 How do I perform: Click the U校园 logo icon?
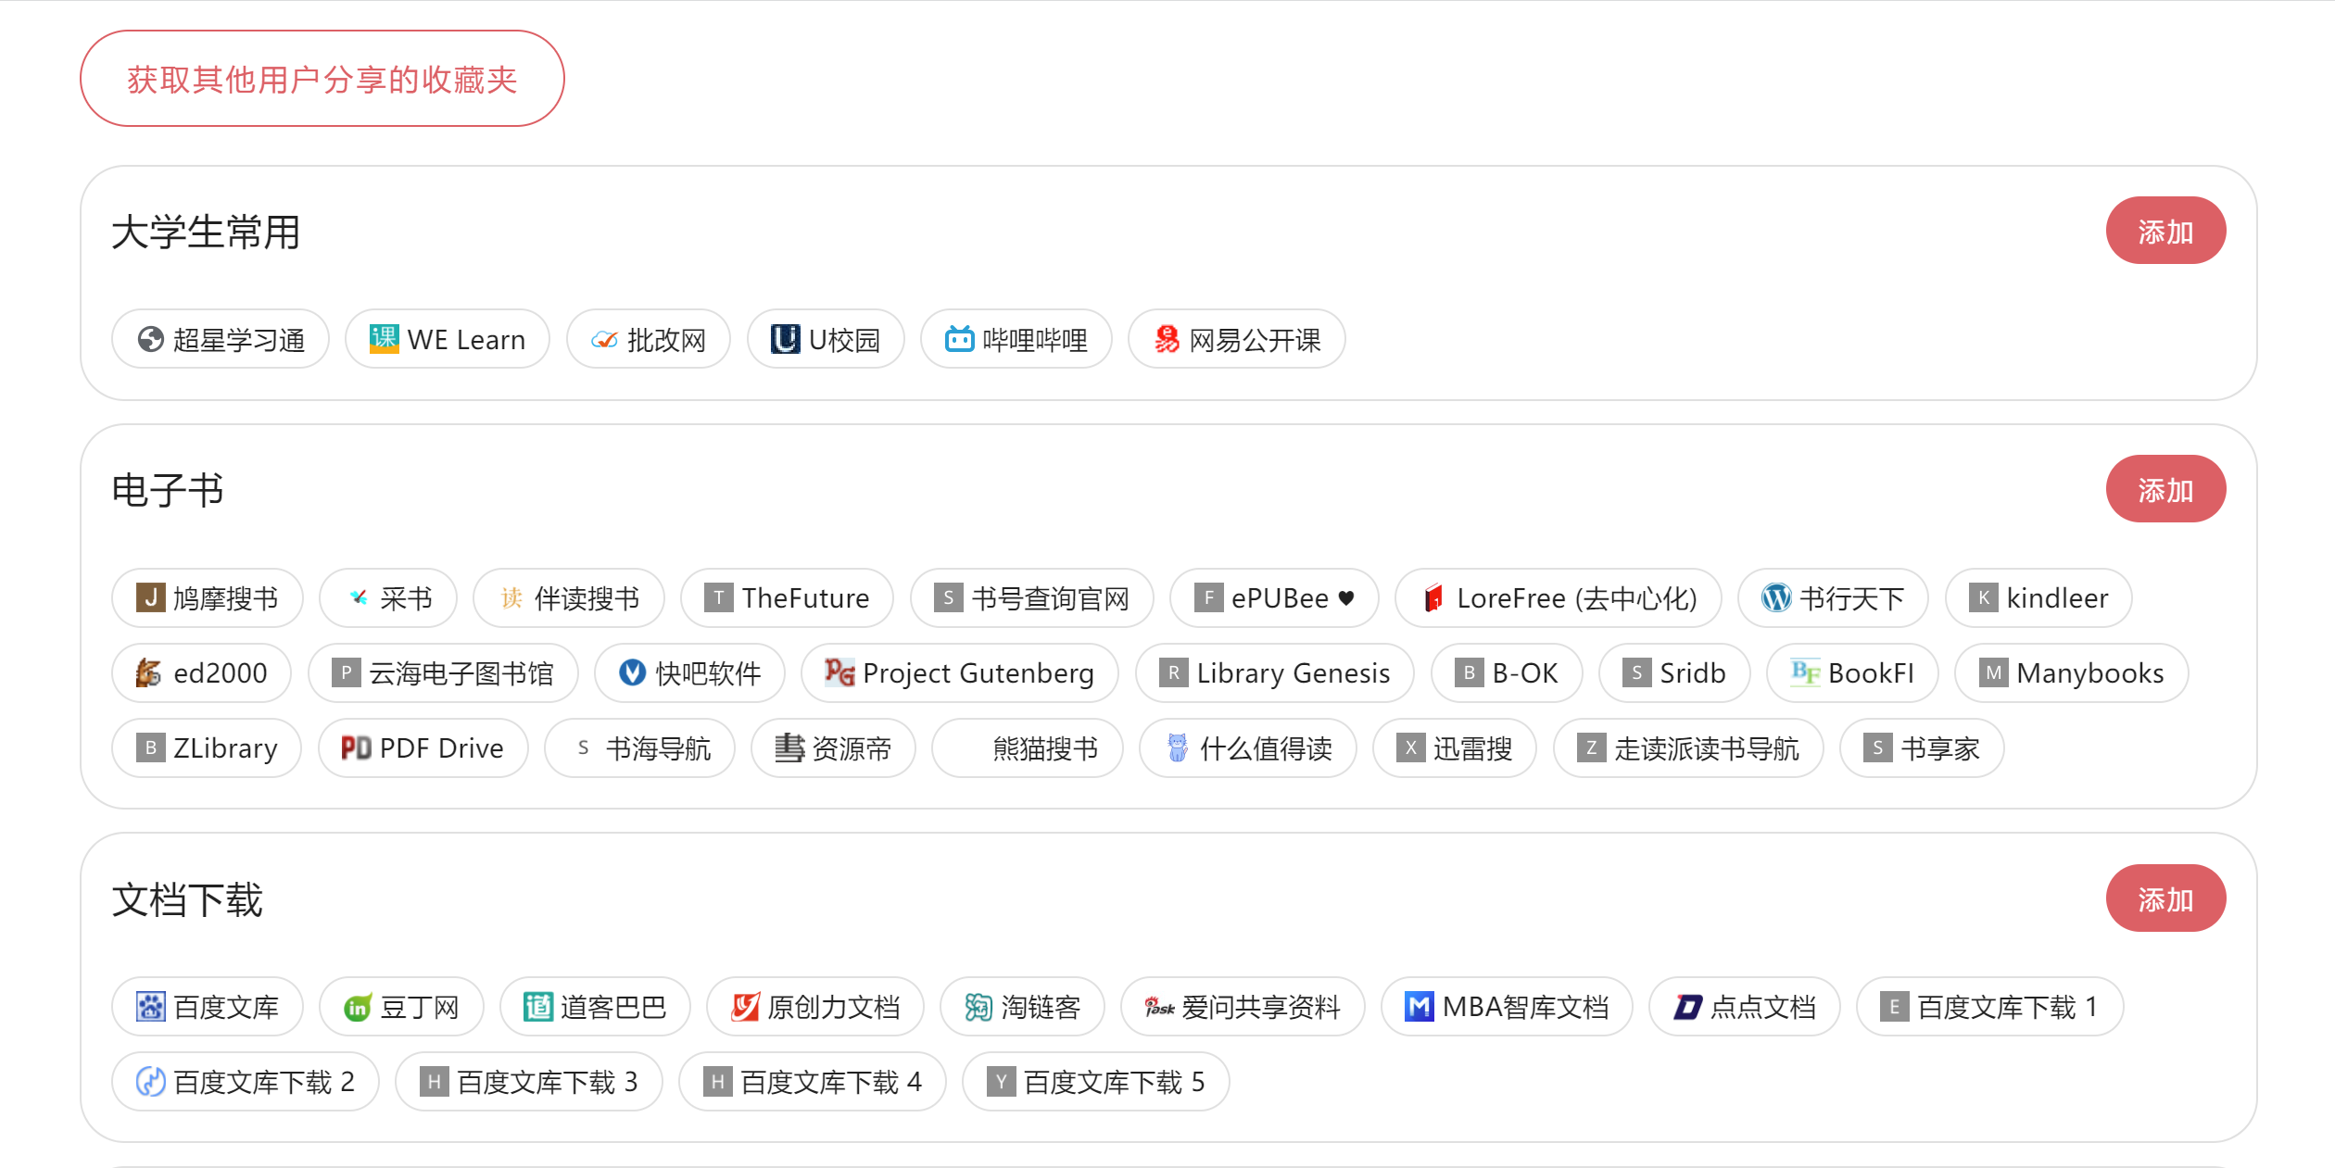pyautogui.click(x=785, y=339)
